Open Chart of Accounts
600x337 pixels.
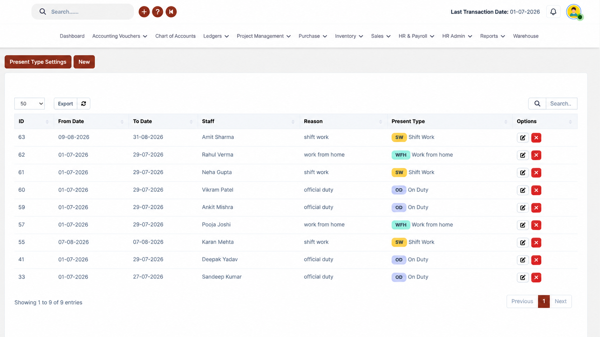175,36
